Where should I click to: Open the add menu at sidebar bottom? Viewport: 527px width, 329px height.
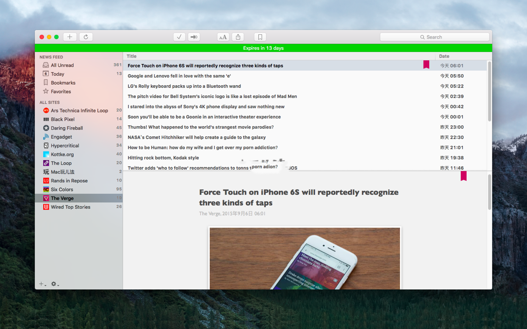pos(42,284)
